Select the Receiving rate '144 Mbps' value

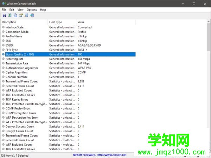pos(84,59)
